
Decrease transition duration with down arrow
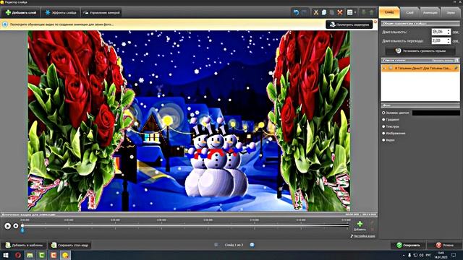pos(449,43)
